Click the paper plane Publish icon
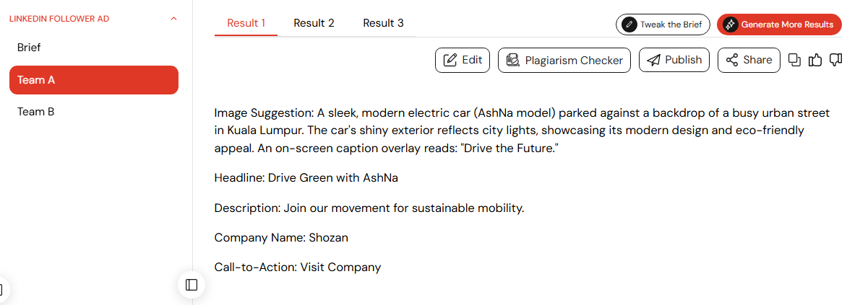 pos(653,61)
